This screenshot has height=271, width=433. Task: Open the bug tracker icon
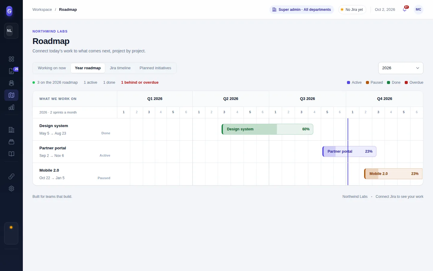tap(11, 83)
